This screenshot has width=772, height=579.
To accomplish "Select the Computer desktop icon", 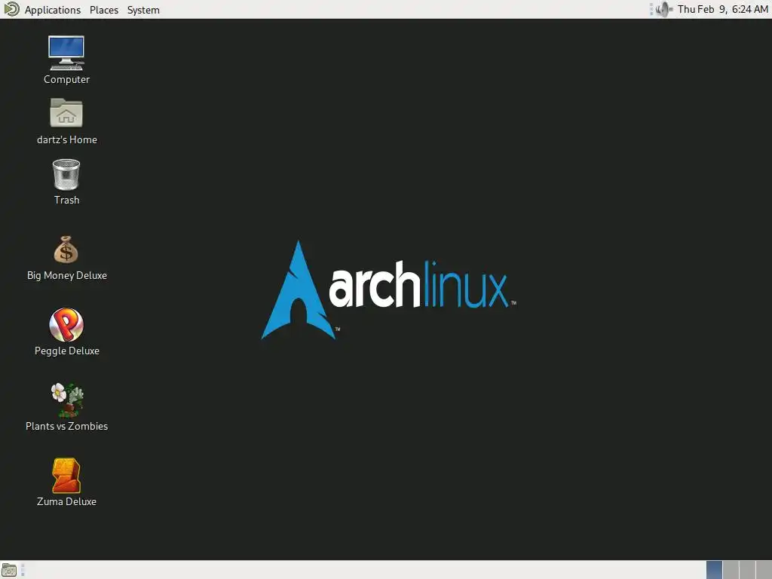I will click(66, 54).
